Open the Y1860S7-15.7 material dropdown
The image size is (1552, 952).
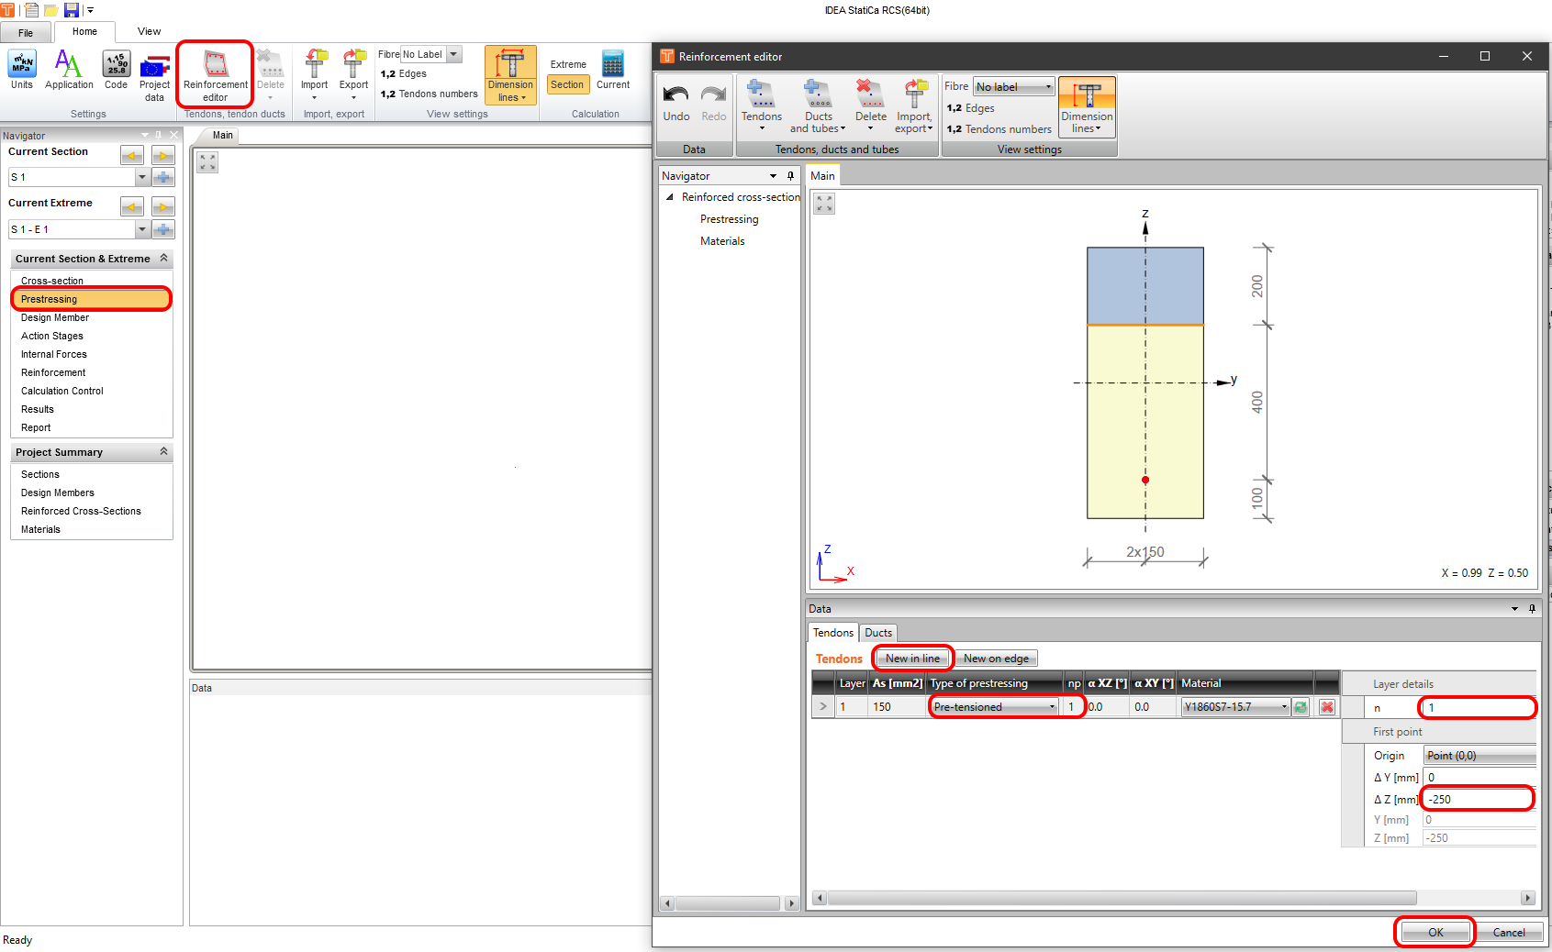click(x=1283, y=707)
